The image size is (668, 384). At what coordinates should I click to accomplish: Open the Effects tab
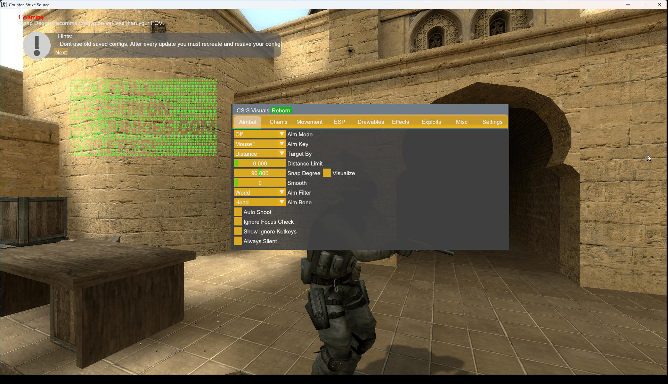pyautogui.click(x=400, y=122)
